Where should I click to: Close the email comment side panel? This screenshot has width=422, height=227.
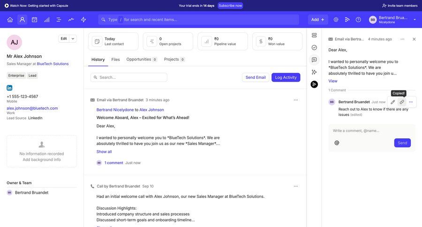pyautogui.click(x=414, y=39)
